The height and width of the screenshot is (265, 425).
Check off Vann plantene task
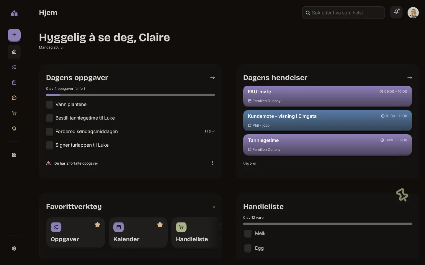(50, 105)
